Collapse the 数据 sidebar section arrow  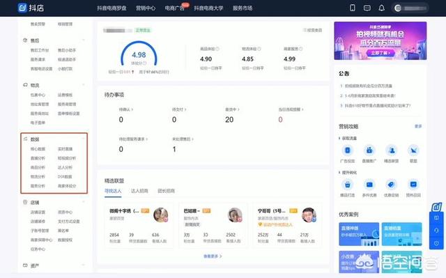[84, 139]
